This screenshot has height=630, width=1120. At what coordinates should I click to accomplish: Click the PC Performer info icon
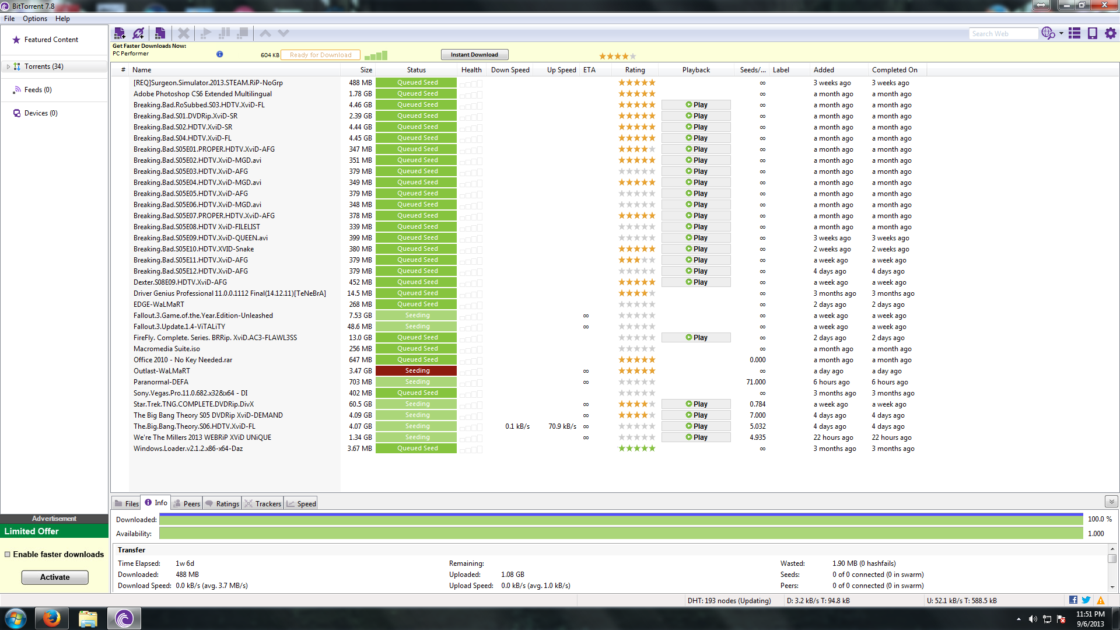point(220,54)
